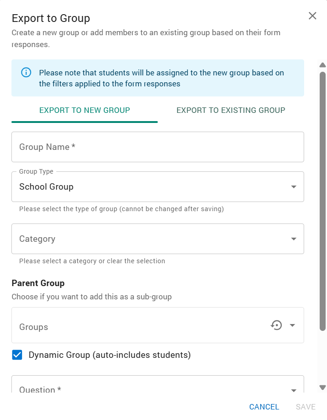Uncheck the Dynamic Group checkbox
Viewport: 327px width, 420px height.
pyautogui.click(x=17, y=355)
